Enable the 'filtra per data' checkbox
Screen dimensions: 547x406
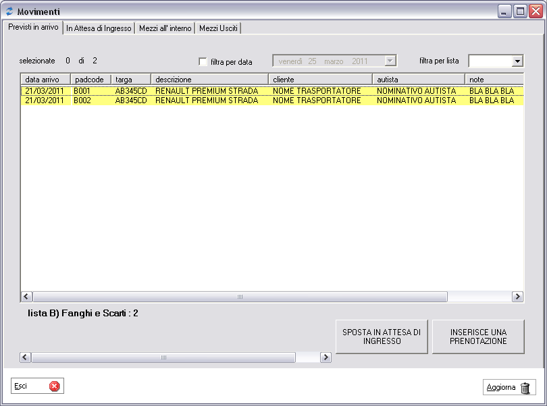click(203, 61)
